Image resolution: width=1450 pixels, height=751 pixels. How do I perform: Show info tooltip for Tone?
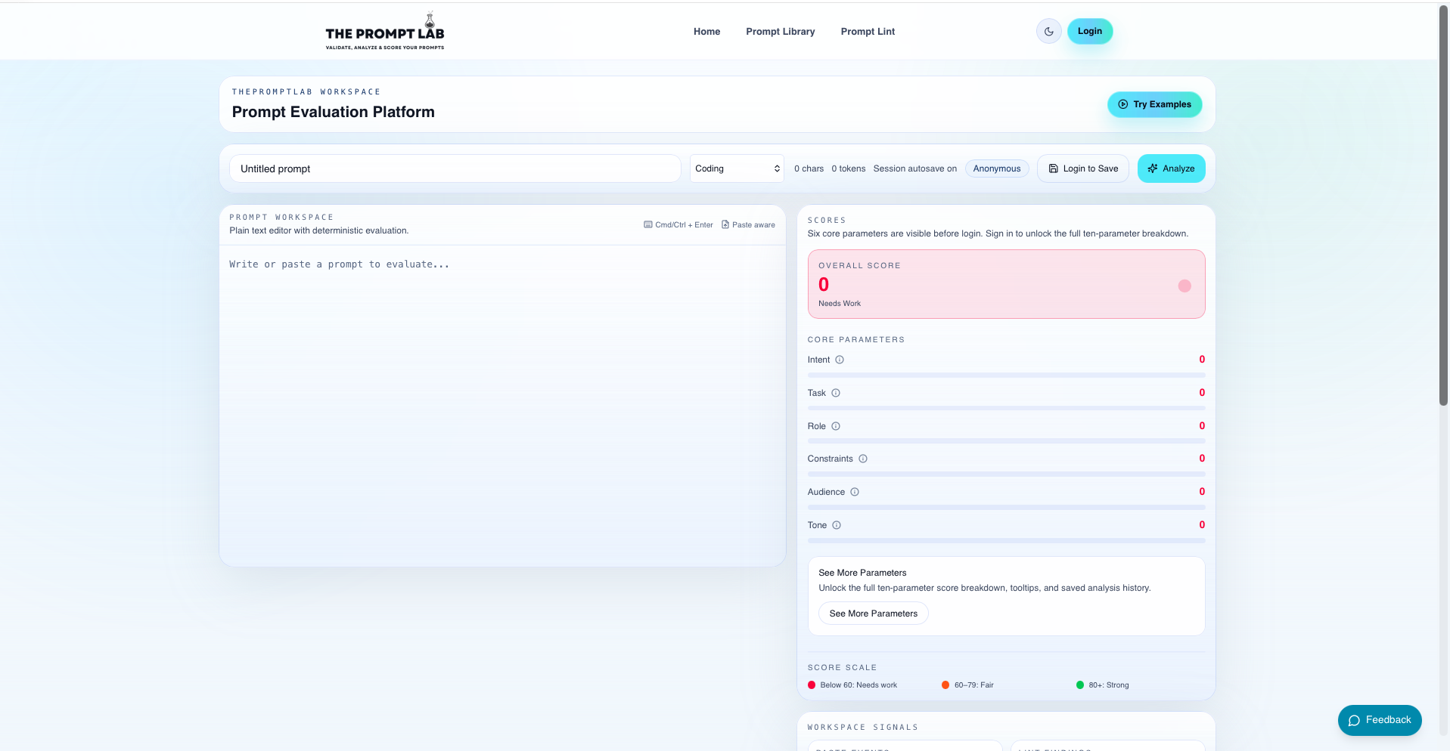tap(837, 525)
